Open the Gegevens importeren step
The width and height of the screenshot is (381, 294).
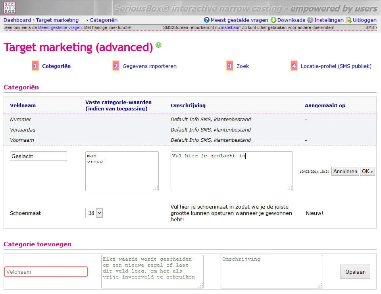point(150,66)
